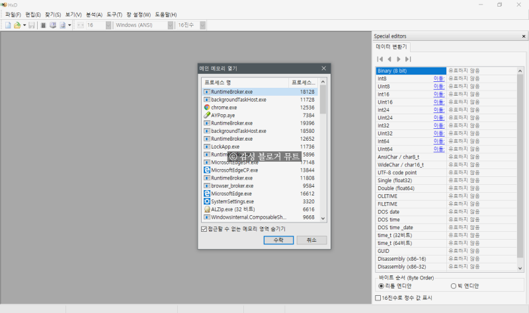Click the 이동 link for Int8
Viewport: 529px width, 313px height.
click(439, 79)
